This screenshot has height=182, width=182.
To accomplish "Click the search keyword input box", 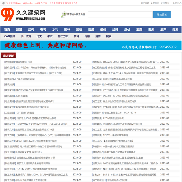I will pyautogui.click(x=119, y=14).
